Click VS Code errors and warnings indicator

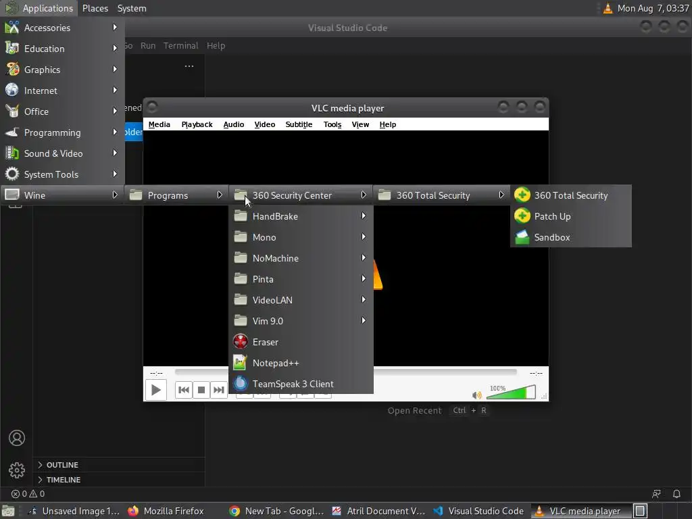28,494
